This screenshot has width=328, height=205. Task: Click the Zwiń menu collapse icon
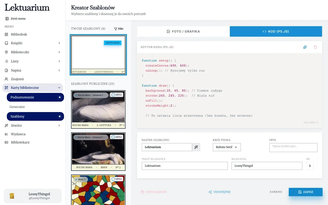coord(7,19)
